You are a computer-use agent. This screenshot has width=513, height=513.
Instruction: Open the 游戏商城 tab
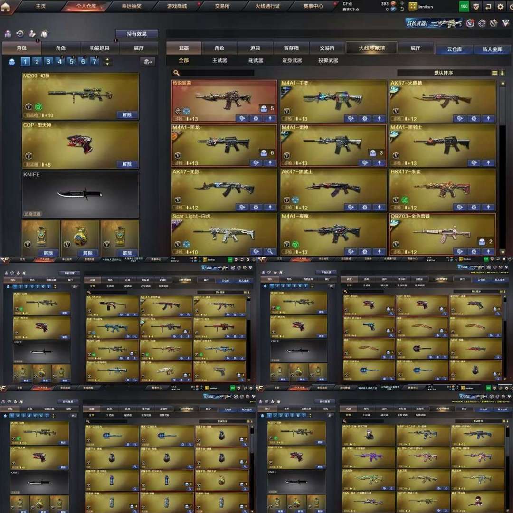pyautogui.click(x=177, y=6)
